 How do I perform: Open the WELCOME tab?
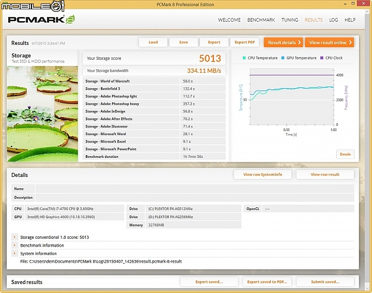pos(229,20)
